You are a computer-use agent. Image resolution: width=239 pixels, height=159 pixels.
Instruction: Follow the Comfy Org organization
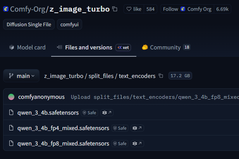(187, 9)
